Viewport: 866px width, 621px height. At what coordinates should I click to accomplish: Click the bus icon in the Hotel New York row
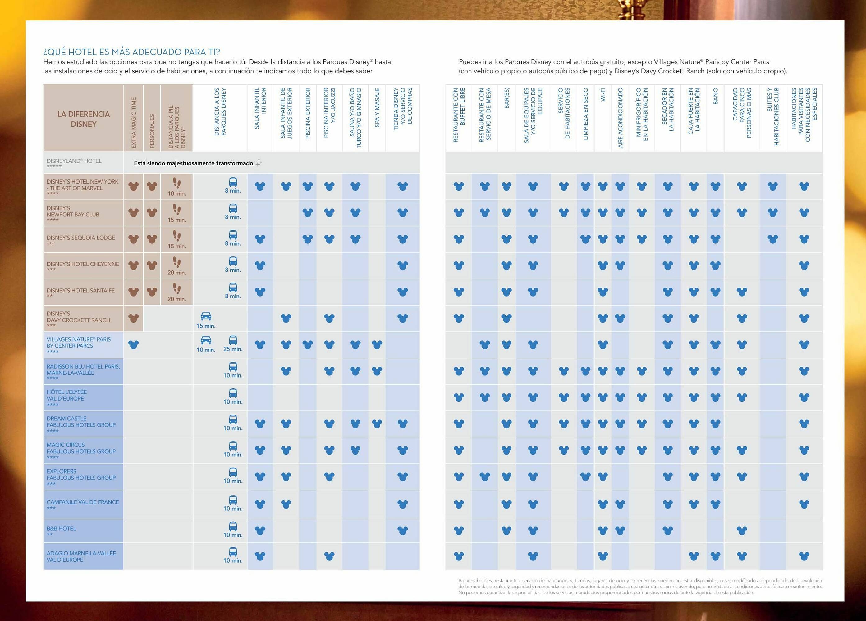click(x=233, y=182)
